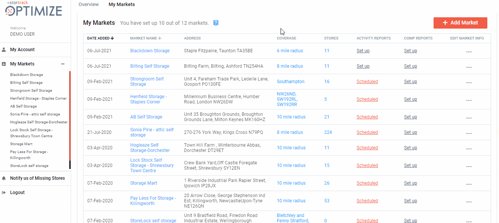Viewport: 499px width, 223px height.
Task: Click the date 21-Jul-2020
Action: pyautogui.click(x=99, y=132)
